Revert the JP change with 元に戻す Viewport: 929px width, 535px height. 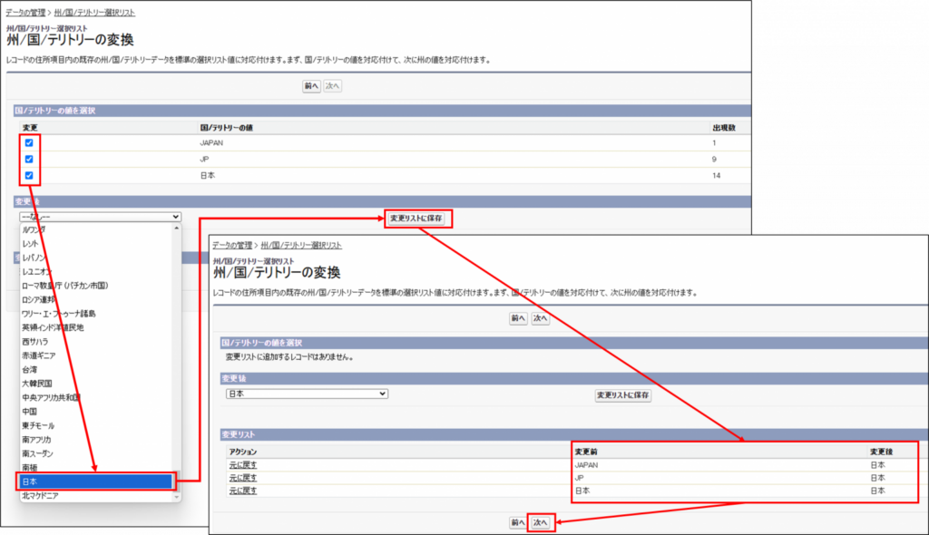pos(242,478)
